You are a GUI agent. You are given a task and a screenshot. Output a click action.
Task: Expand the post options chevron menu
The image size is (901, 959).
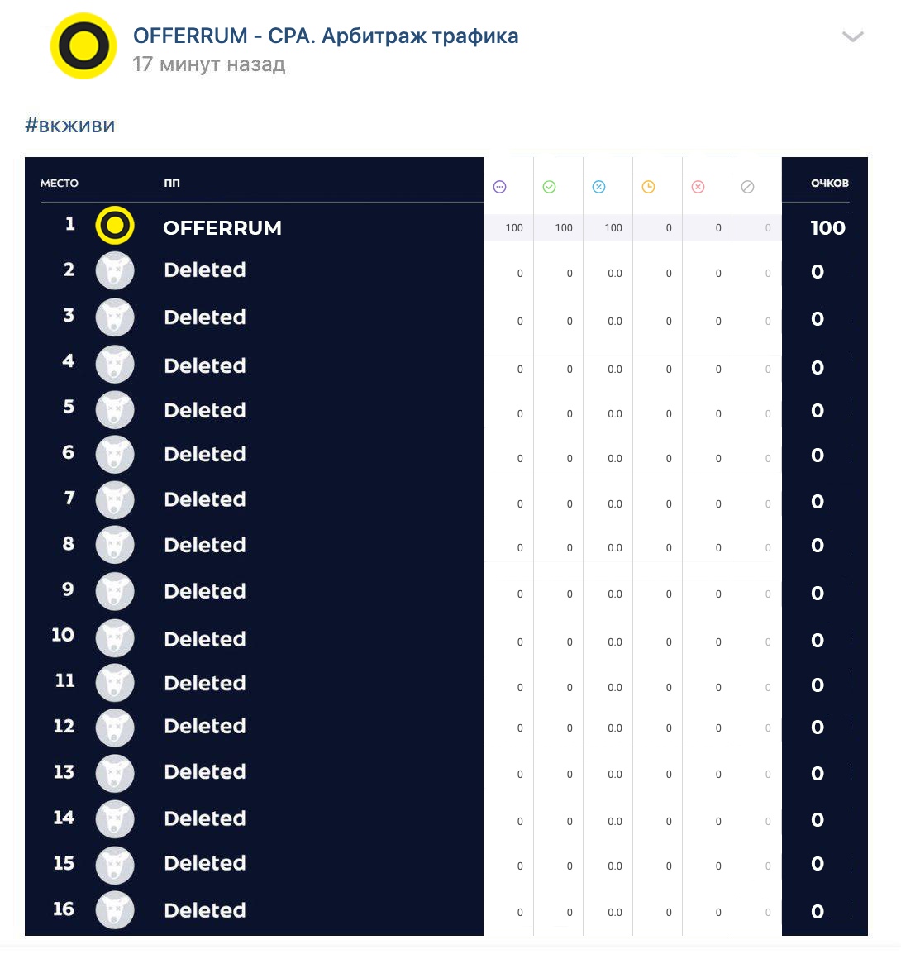[x=853, y=36]
